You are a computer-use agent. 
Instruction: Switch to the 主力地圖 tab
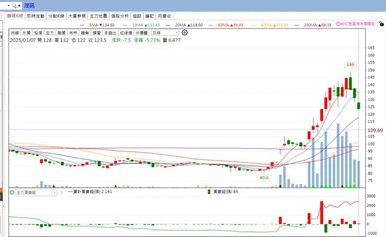pos(98,16)
